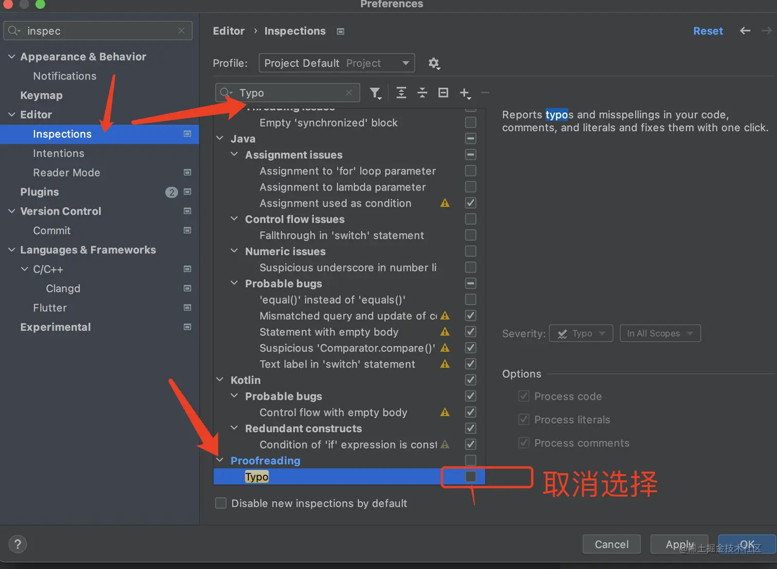The width and height of the screenshot is (777, 569).
Task: Toggle Process literals option checkbox
Action: (524, 420)
